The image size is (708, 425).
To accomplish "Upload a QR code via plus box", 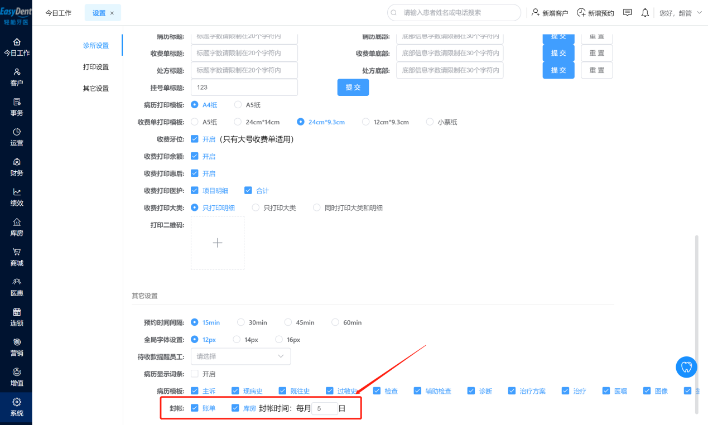I will [x=218, y=243].
